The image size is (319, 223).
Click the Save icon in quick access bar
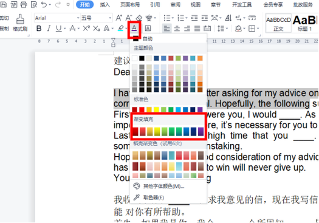coord(4,4)
